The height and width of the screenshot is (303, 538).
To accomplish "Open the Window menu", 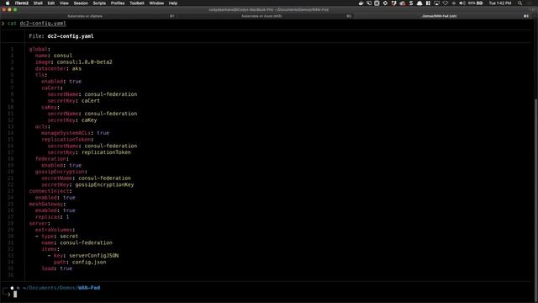I will (x=156, y=3).
